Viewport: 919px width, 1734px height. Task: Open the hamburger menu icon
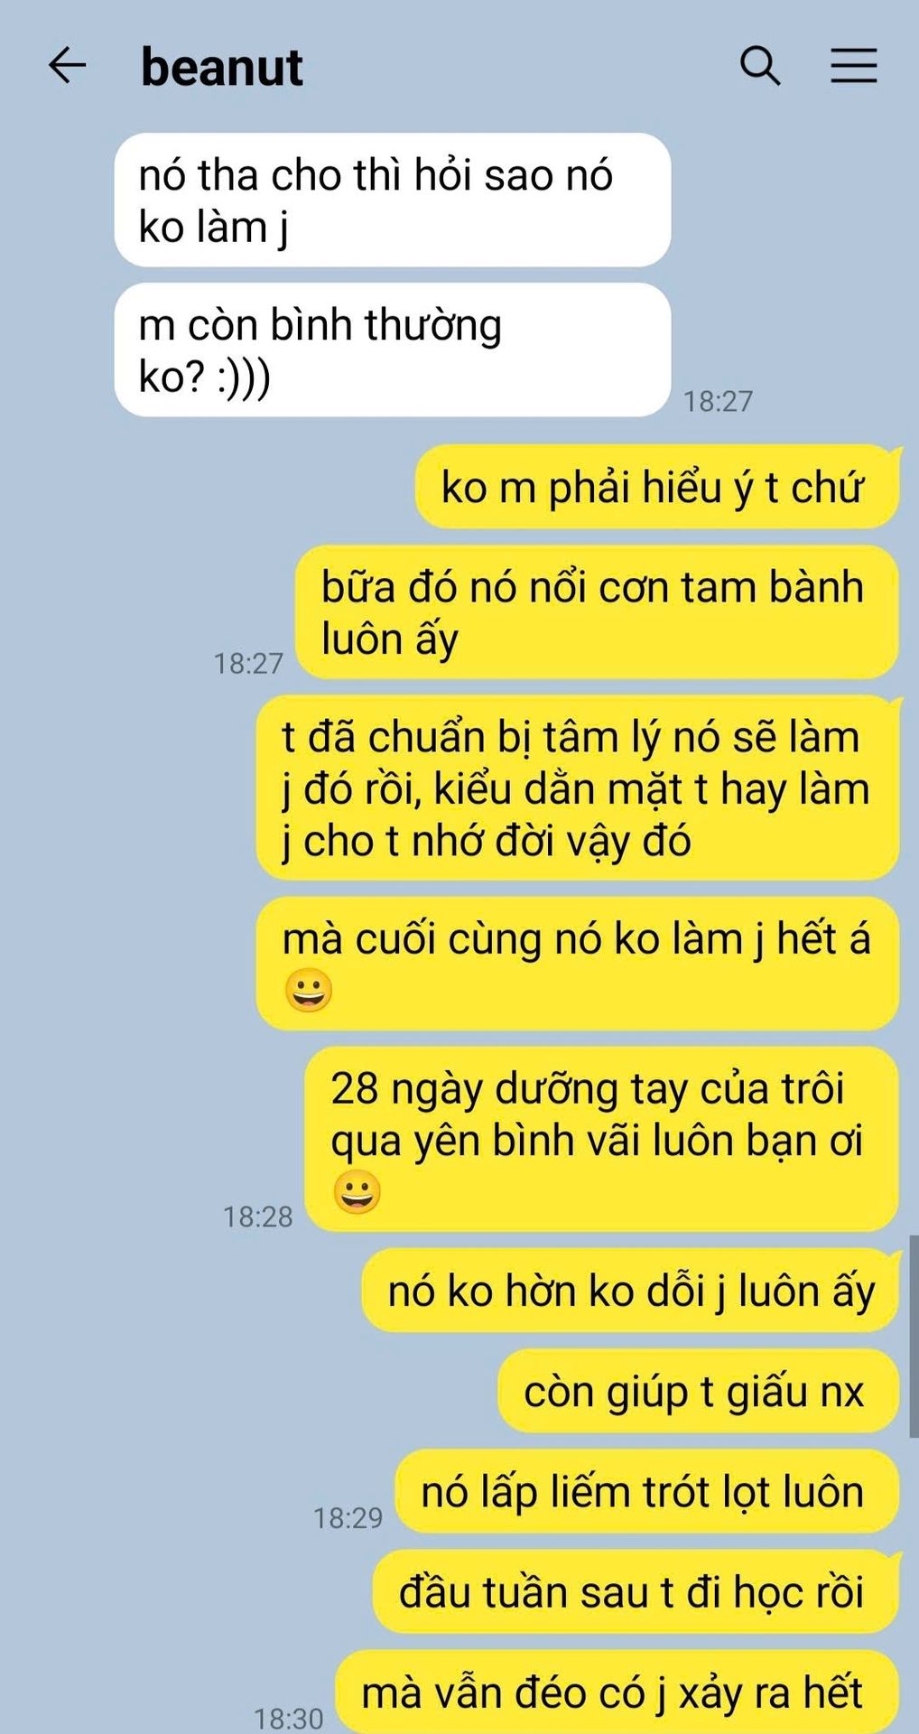pos(853,66)
